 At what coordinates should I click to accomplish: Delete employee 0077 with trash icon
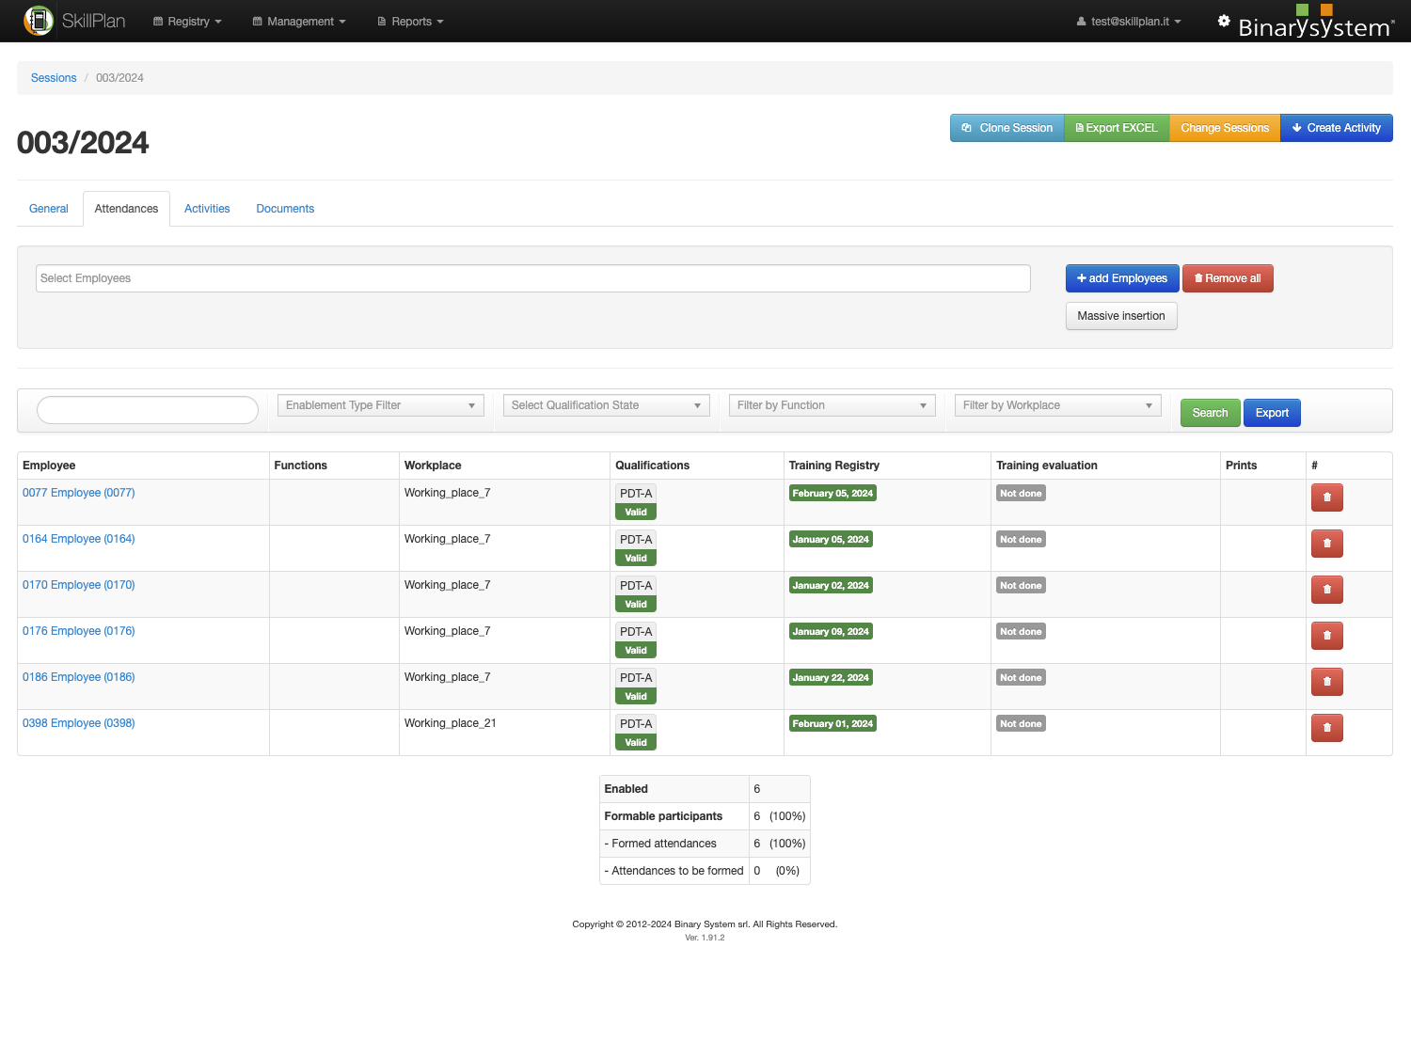pyautogui.click(x=1326, y=497)
